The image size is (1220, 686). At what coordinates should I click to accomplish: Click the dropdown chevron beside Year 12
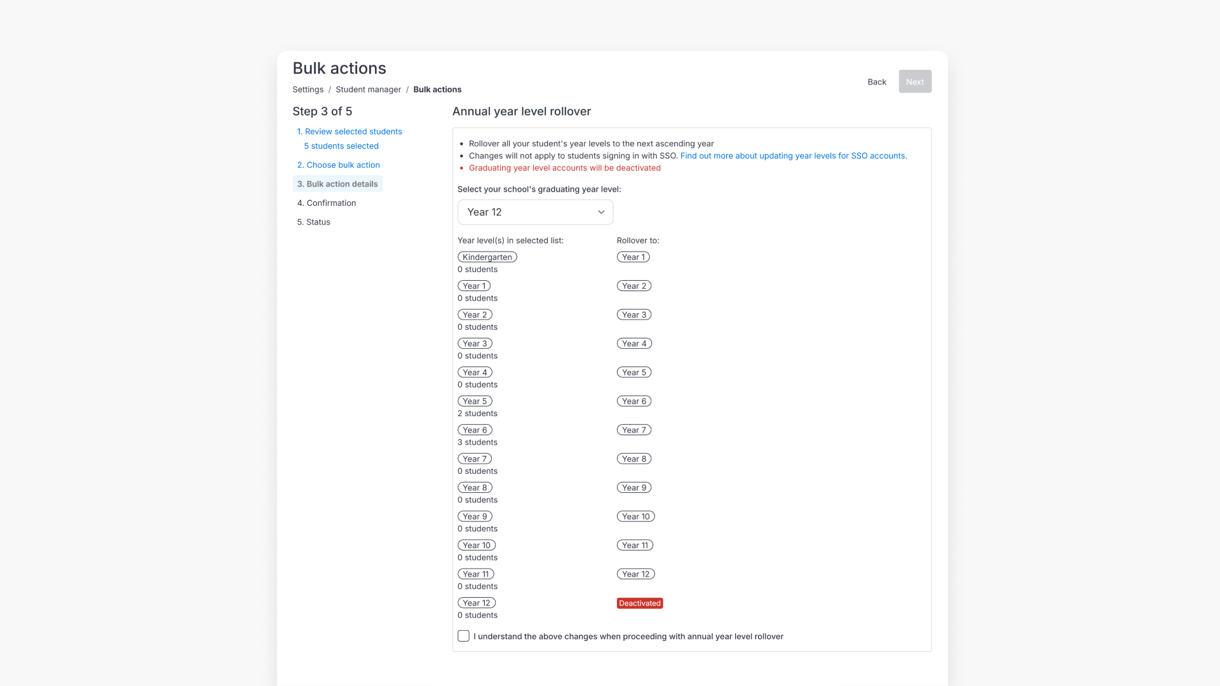(600, 212)
